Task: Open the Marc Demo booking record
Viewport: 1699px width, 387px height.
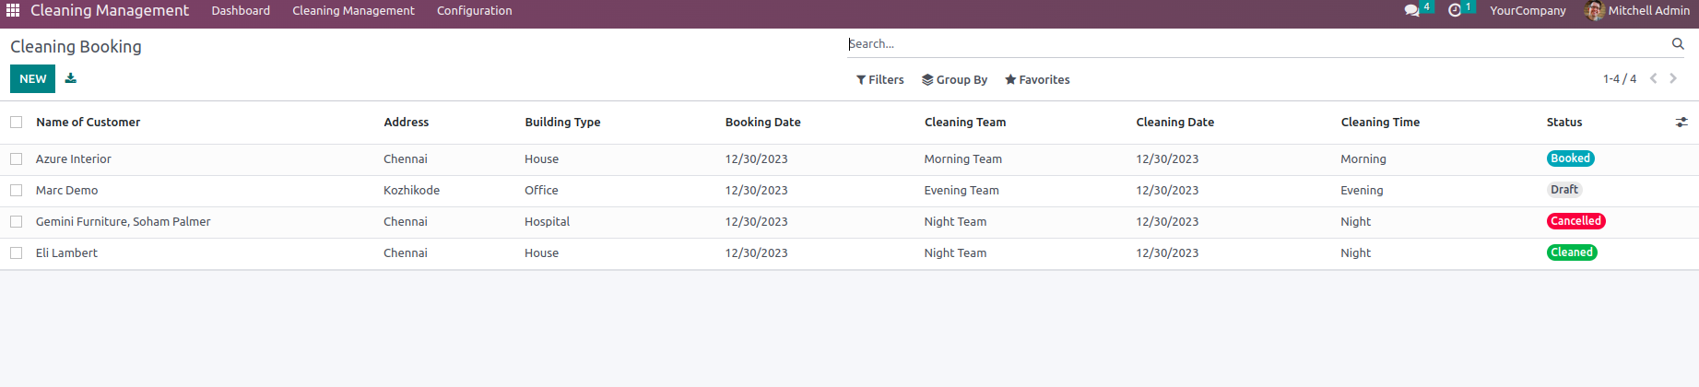Action: click(x=66, y=190)
